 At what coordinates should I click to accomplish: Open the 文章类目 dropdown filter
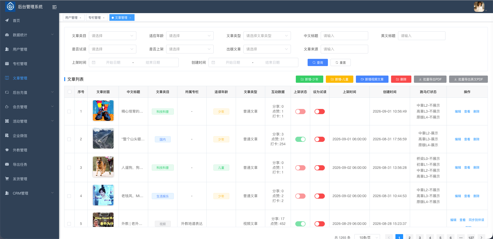(112, 36)
